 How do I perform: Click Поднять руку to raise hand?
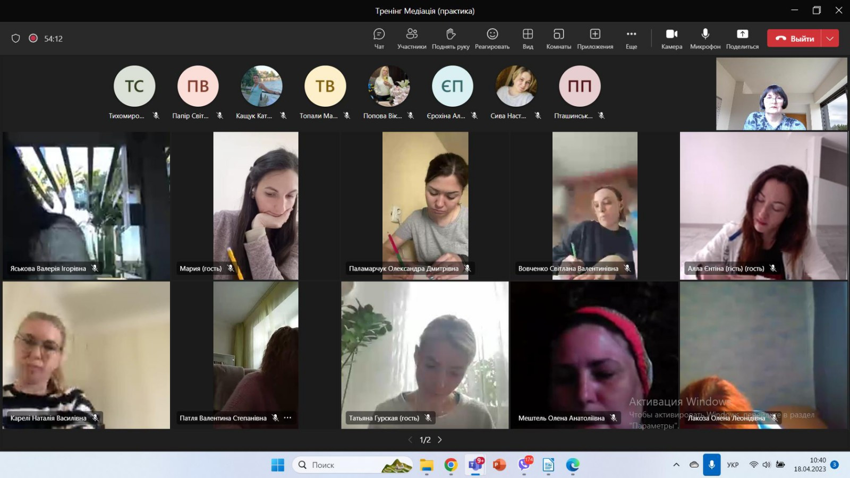450,39
